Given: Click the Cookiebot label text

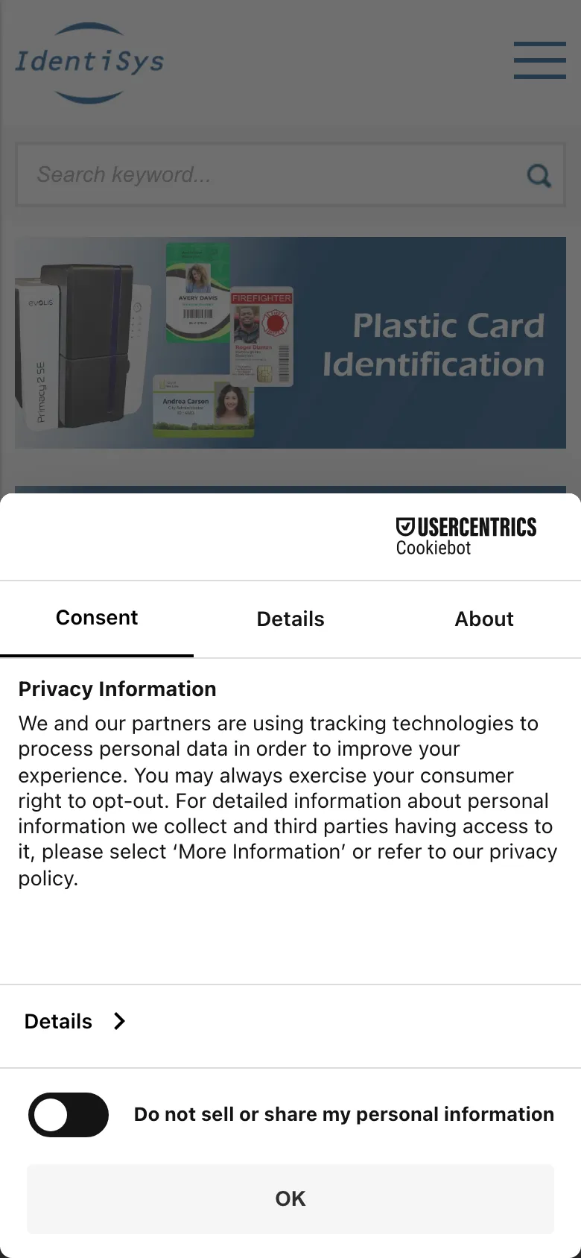Looking at the screenshot, I should pyautogui.click(x=433, y=548).
